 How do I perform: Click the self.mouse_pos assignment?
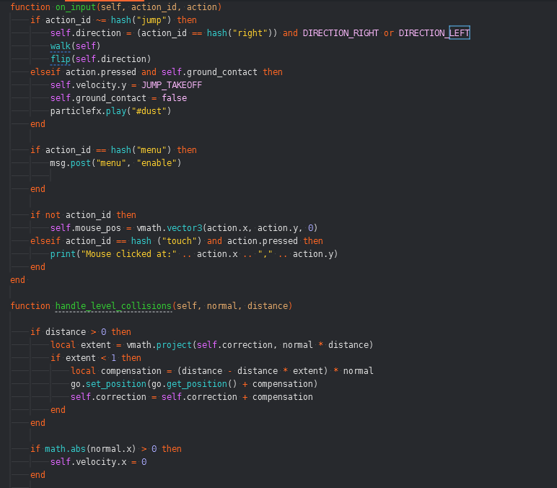tap(85, 228)
